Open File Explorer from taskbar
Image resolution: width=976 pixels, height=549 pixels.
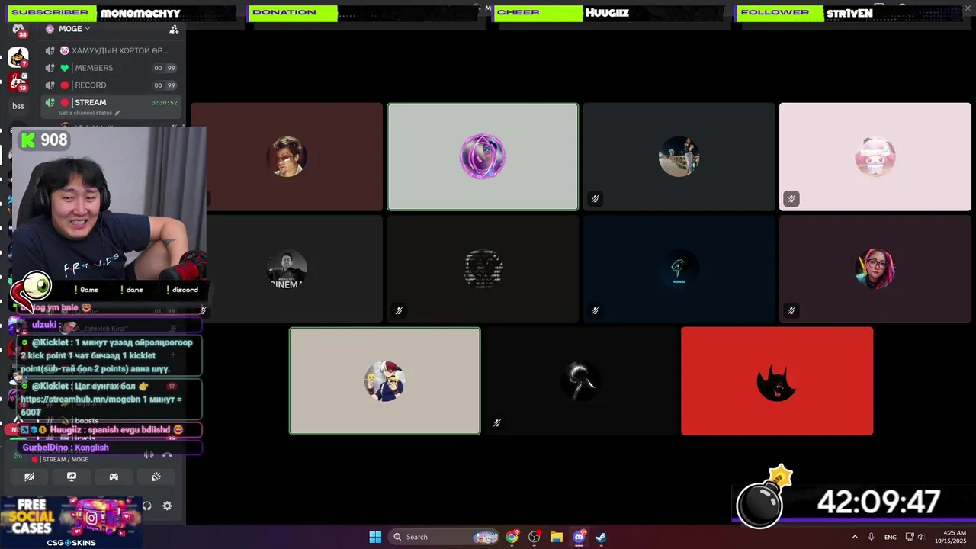(x=556, y=537)
